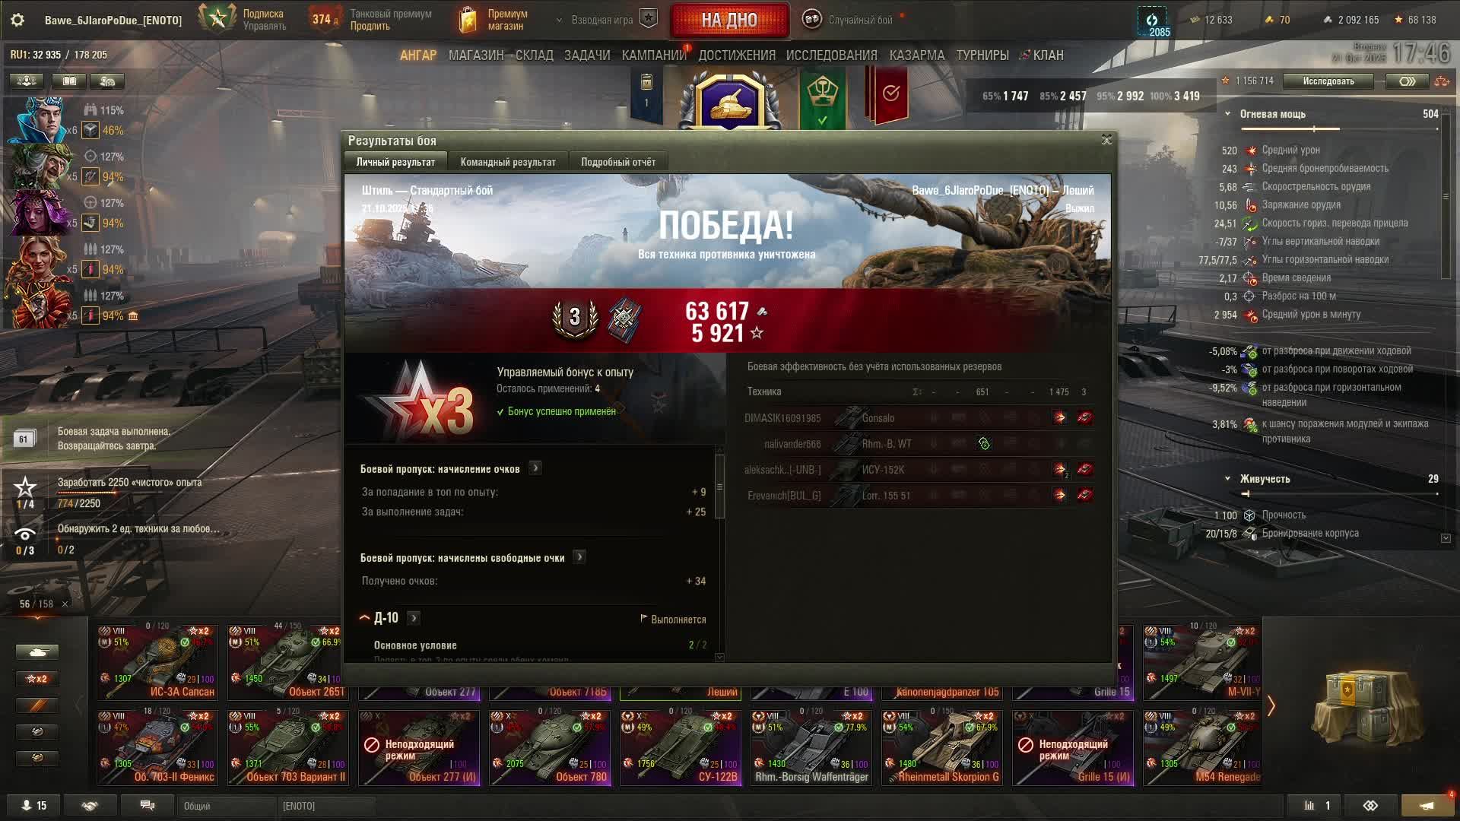1460x821 pixels.
Task: Switch to Командный результат tab
Action: click(508, 162)
